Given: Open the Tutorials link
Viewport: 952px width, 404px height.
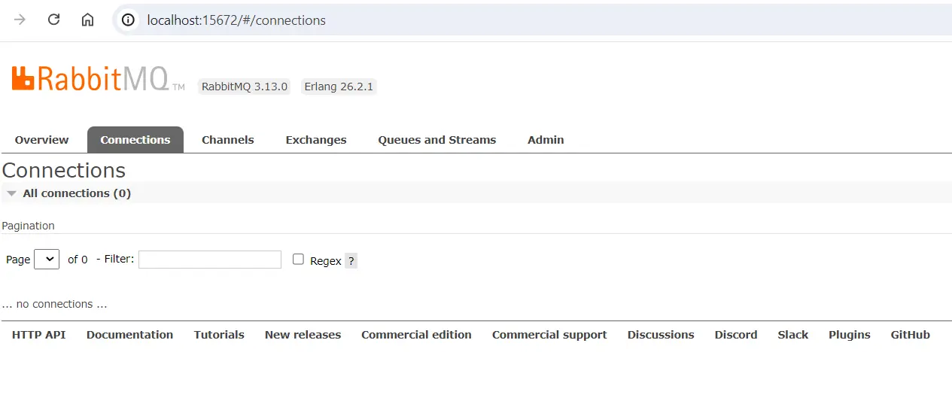Looking at the screenshot, I should [219, 335].
